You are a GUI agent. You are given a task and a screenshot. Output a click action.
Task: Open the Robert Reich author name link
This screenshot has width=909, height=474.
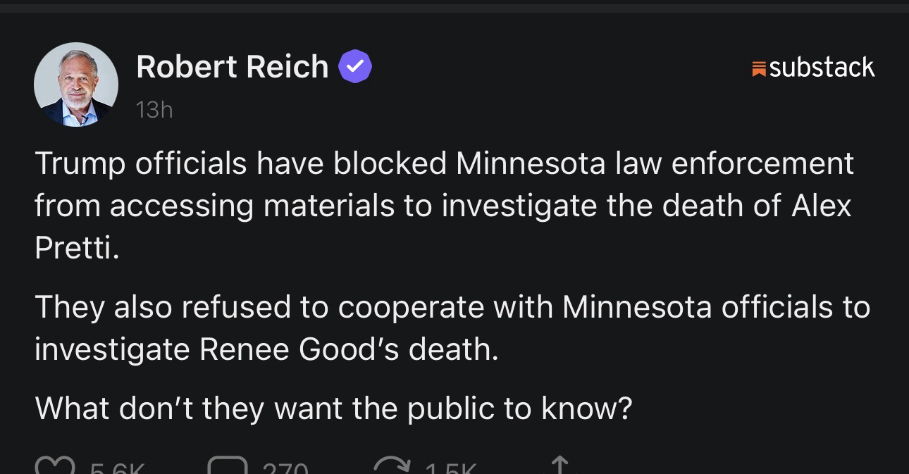click(232, 68)
